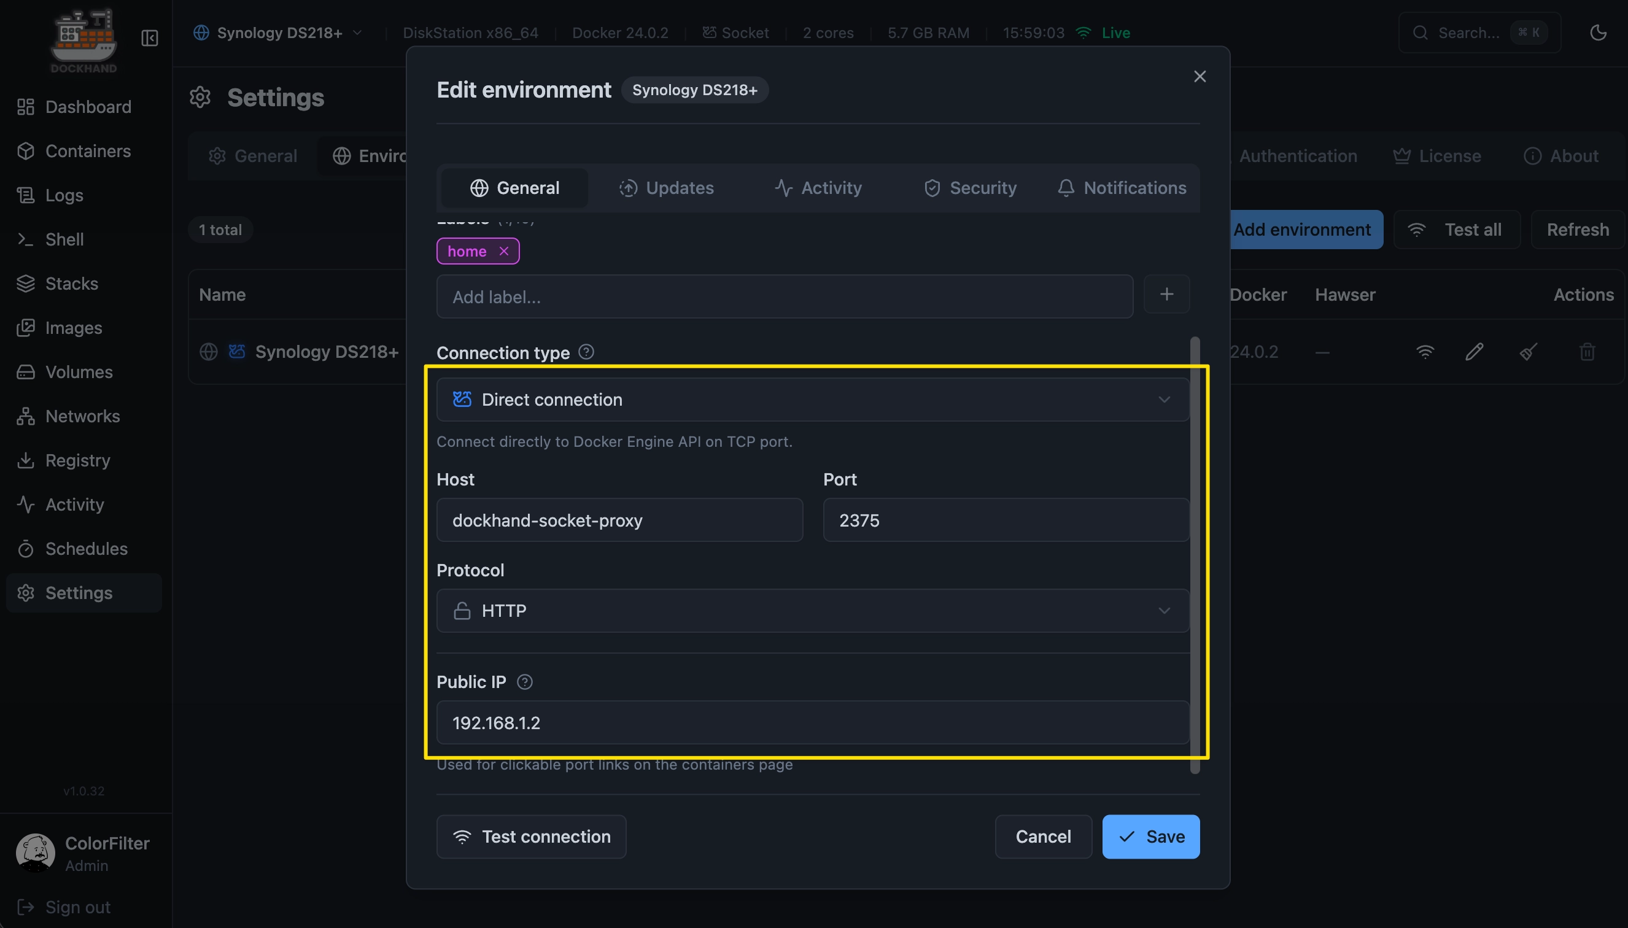
Task: Delete Synology DS218+ row trash icon
Action: 1587,352
